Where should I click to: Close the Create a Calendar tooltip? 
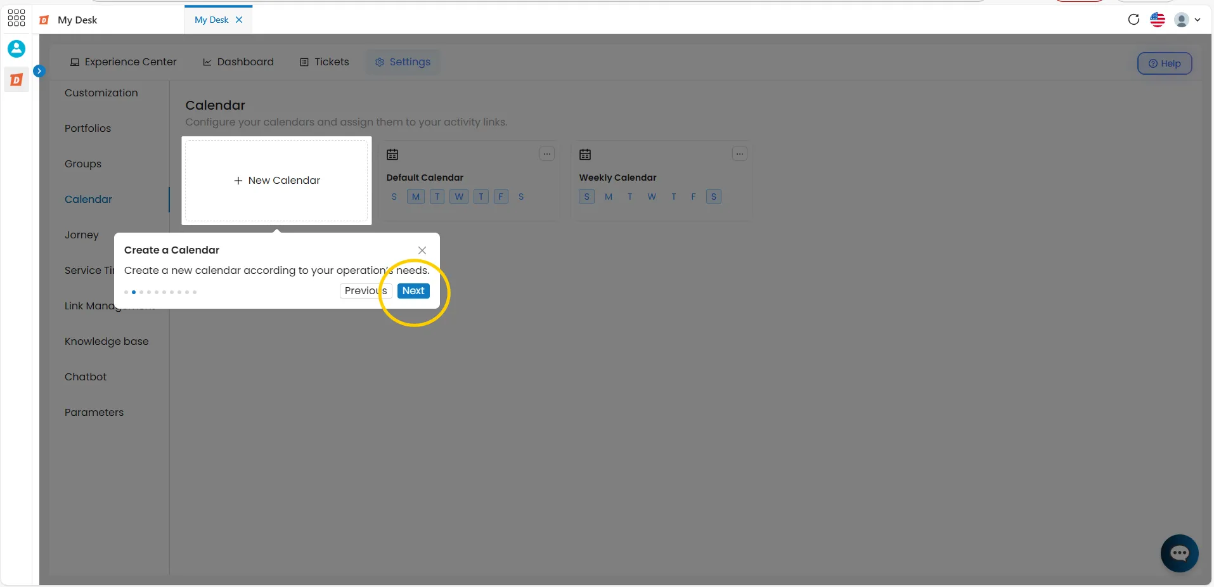pos(422,250)
